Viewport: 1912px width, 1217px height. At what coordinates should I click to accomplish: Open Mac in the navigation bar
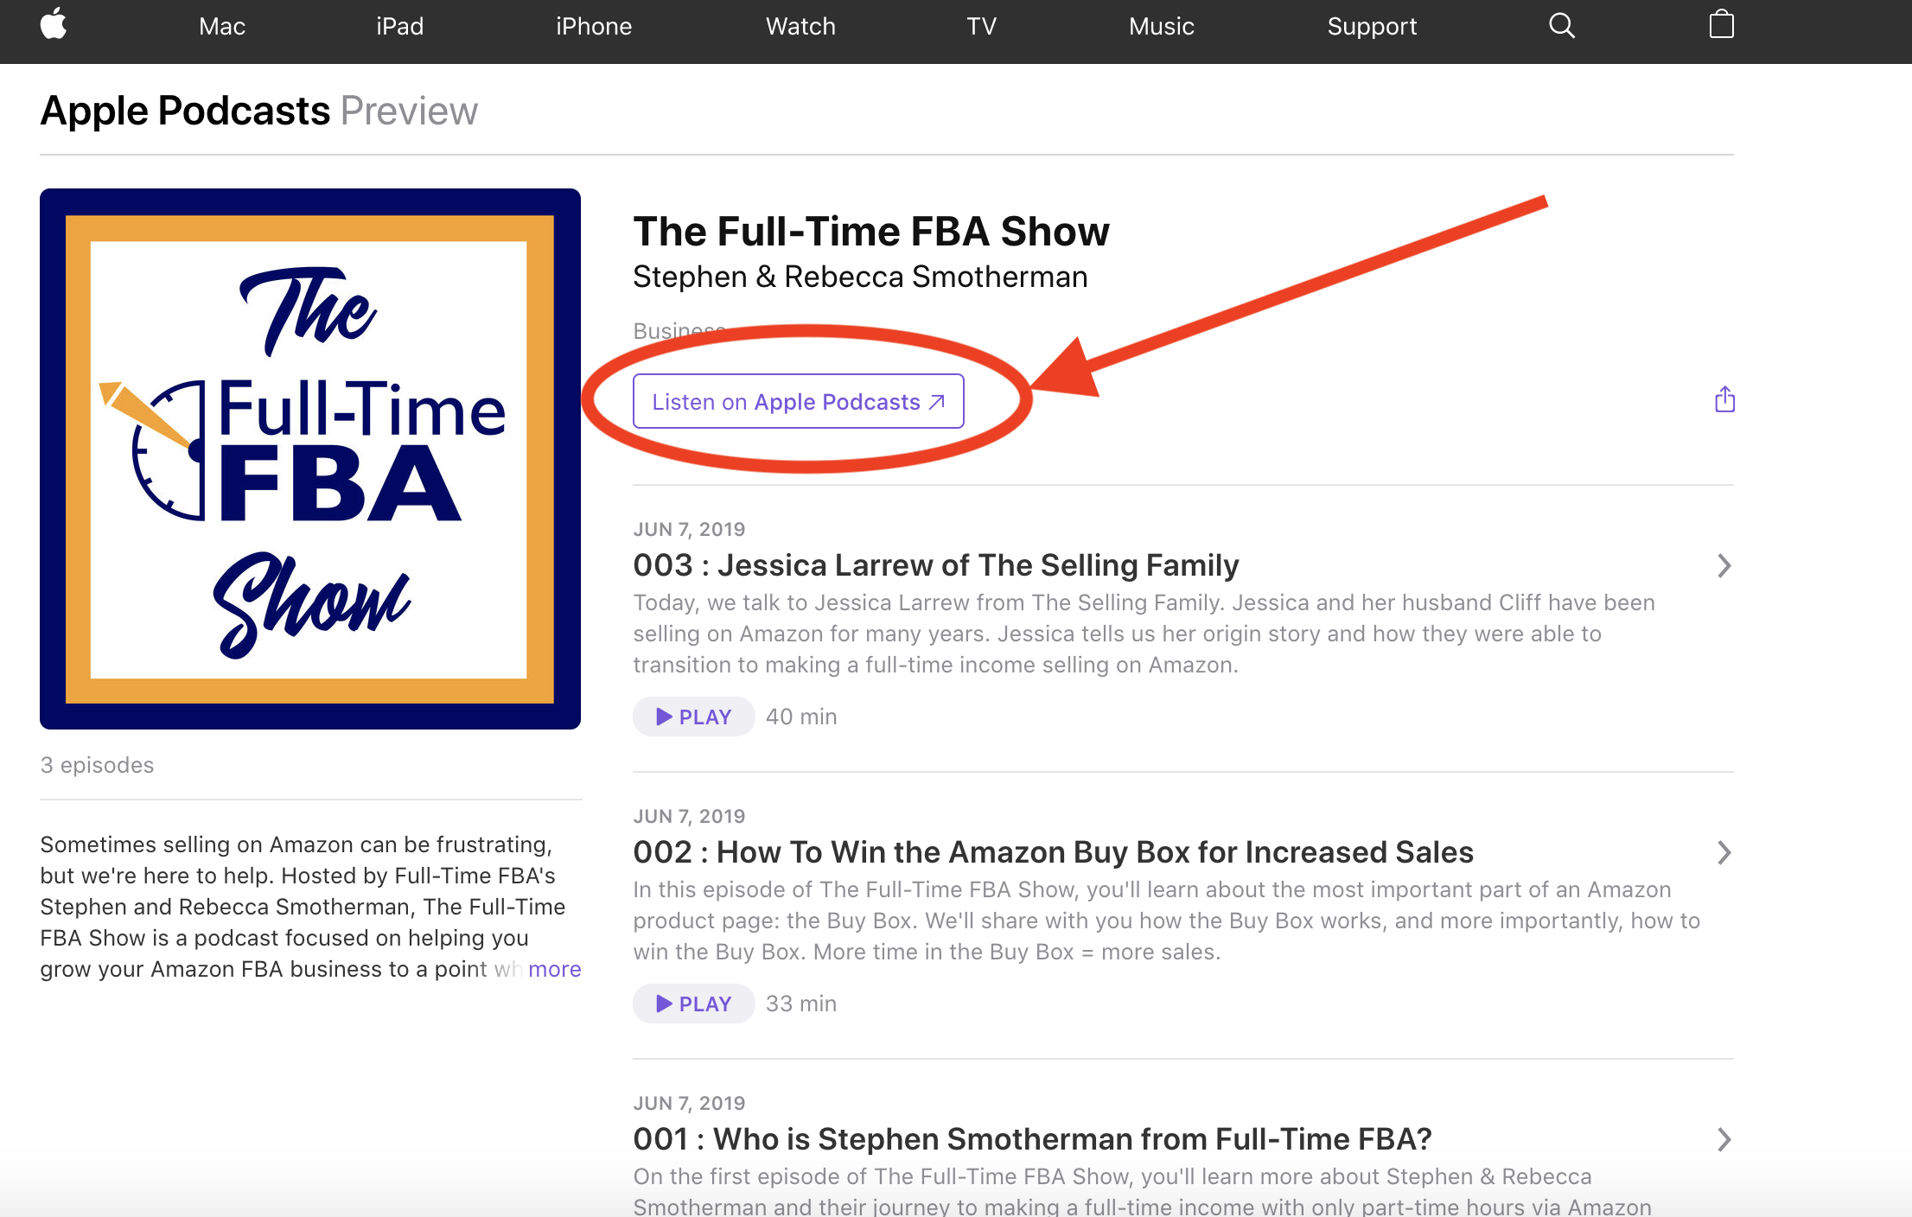coord(222,27)
